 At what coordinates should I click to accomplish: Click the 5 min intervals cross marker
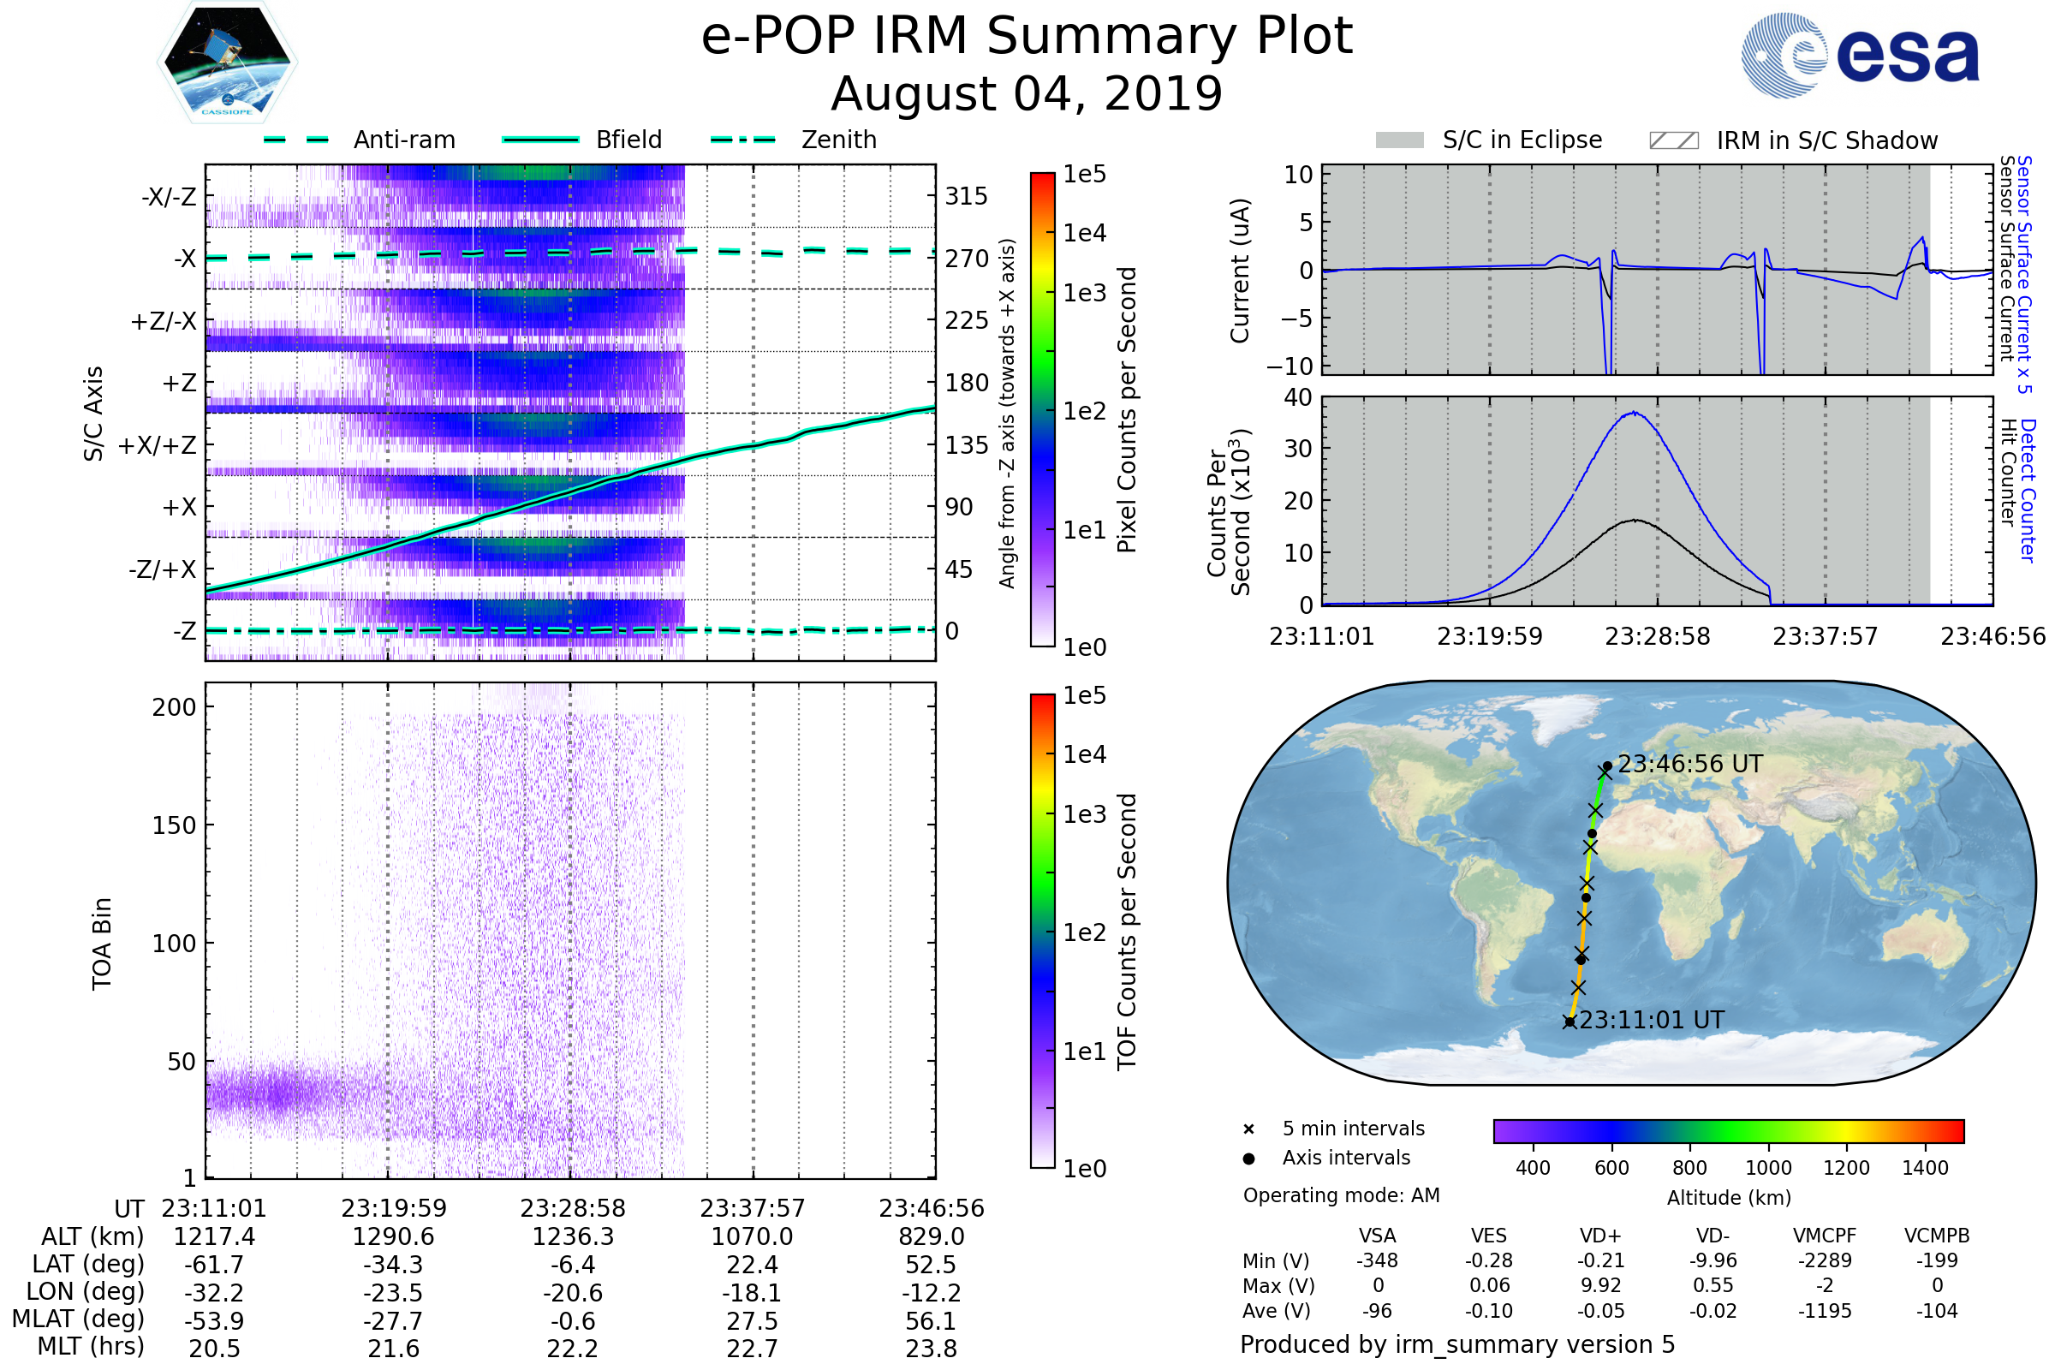point(1248,1129)
